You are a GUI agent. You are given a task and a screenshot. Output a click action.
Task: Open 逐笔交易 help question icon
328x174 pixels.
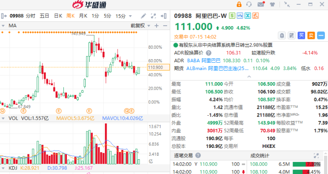coord(198,155)
